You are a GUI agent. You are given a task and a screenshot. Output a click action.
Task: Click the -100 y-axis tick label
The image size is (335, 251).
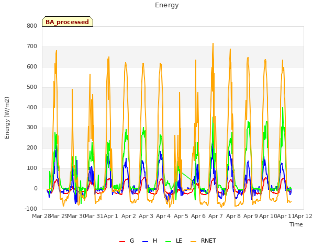31,209
